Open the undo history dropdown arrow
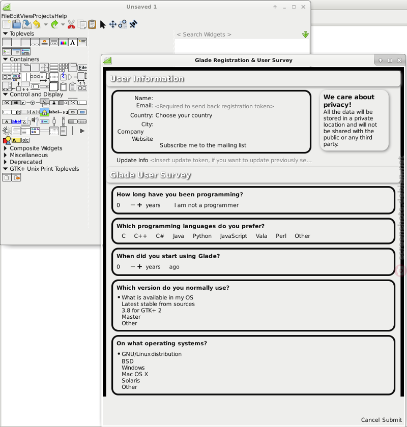Screen dimensions: 407x427 [x=46, y=24]
